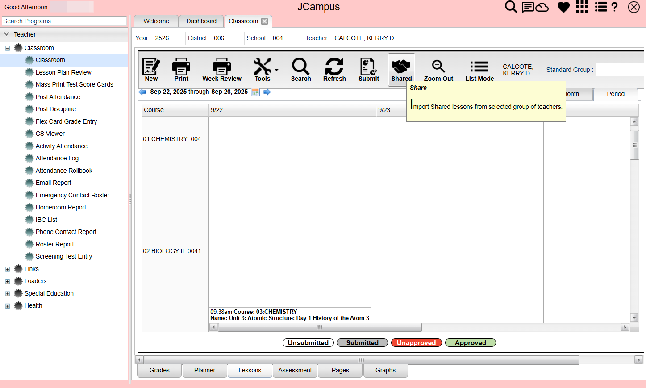Open the messages chat icon
The height and width of the screenshot is (388, 646).
(528, 7)
